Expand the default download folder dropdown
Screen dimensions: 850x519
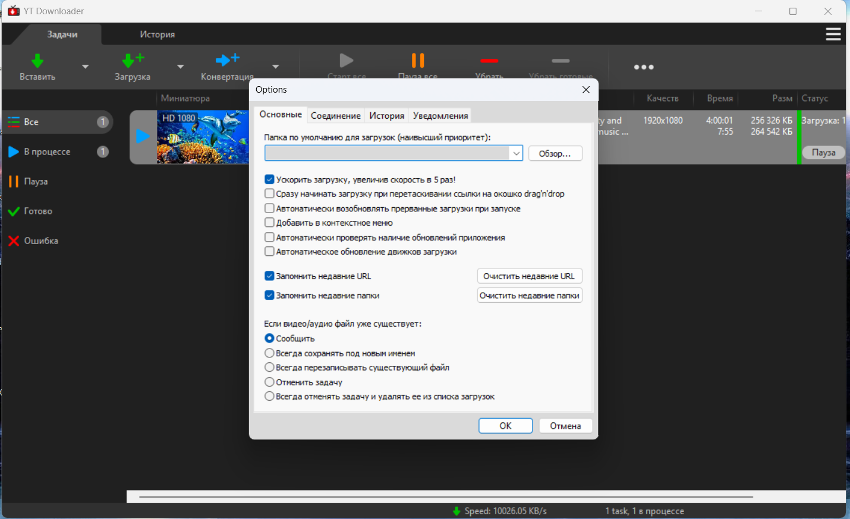pos(516,153)
